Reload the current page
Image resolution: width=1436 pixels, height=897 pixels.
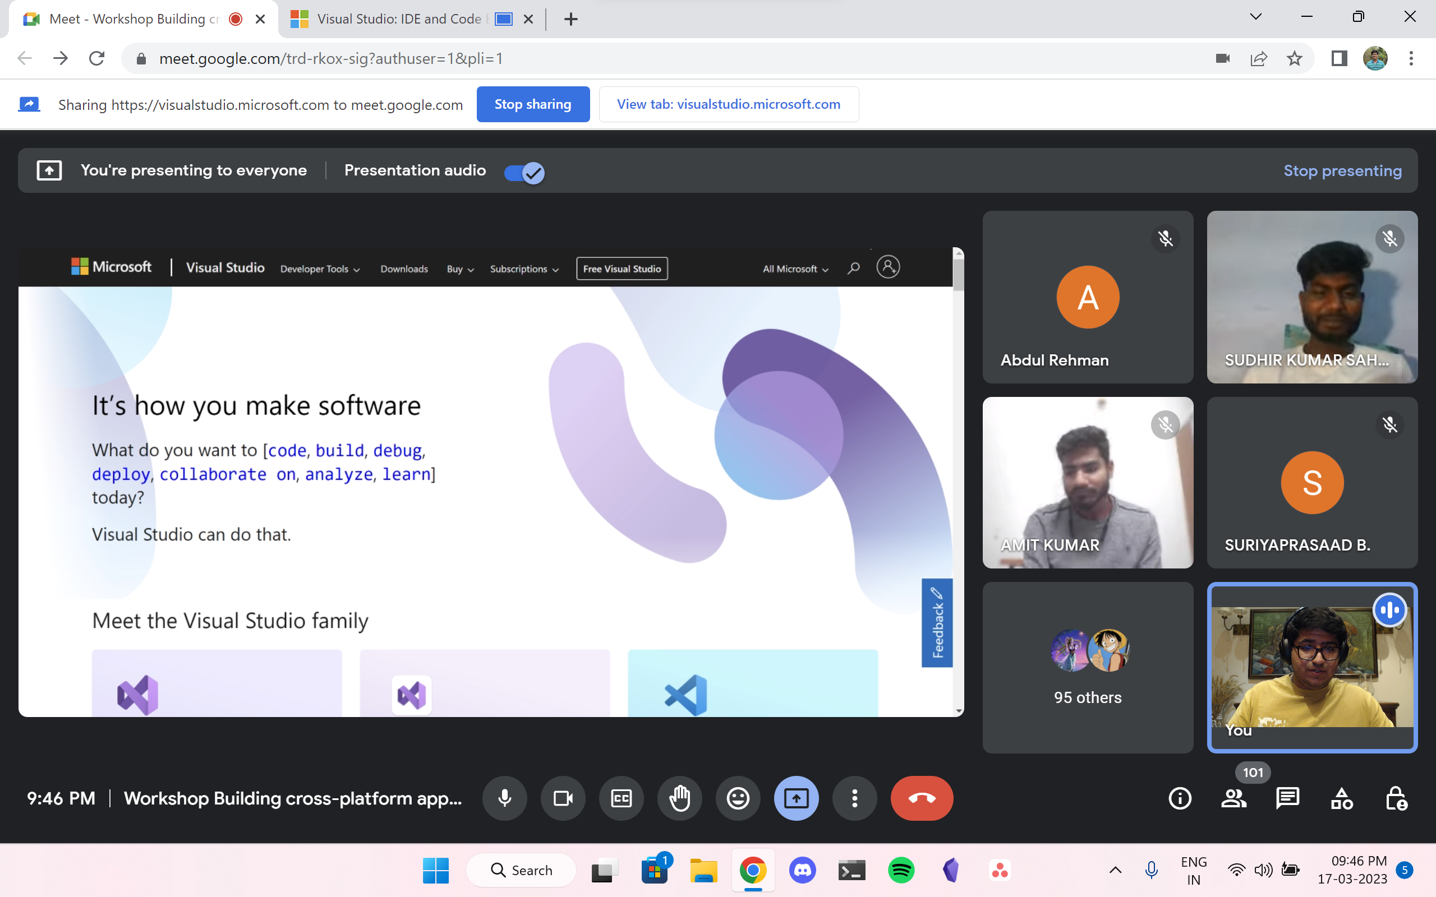click(x=96, y=58)
